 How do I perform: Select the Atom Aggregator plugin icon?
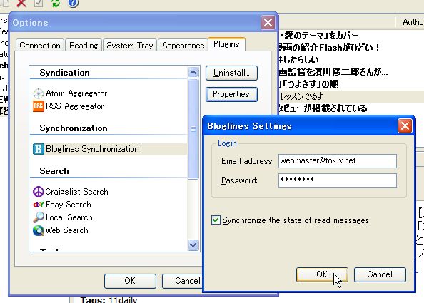39,93
